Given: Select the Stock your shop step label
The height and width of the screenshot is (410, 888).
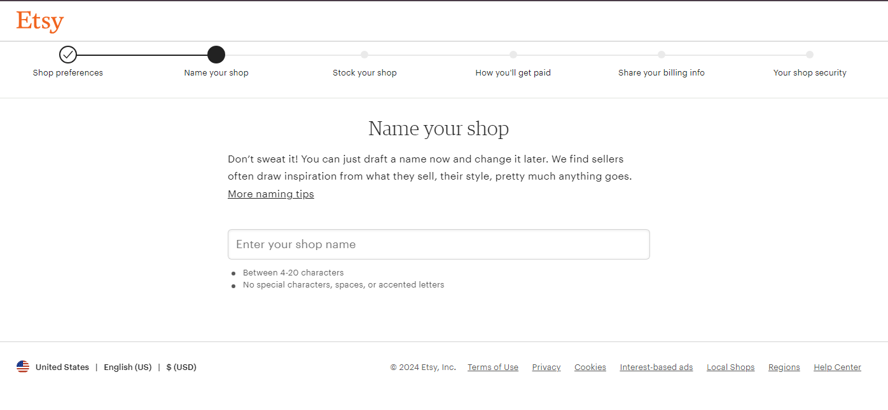Looking at the screenshot, I should tap(364, 72).
